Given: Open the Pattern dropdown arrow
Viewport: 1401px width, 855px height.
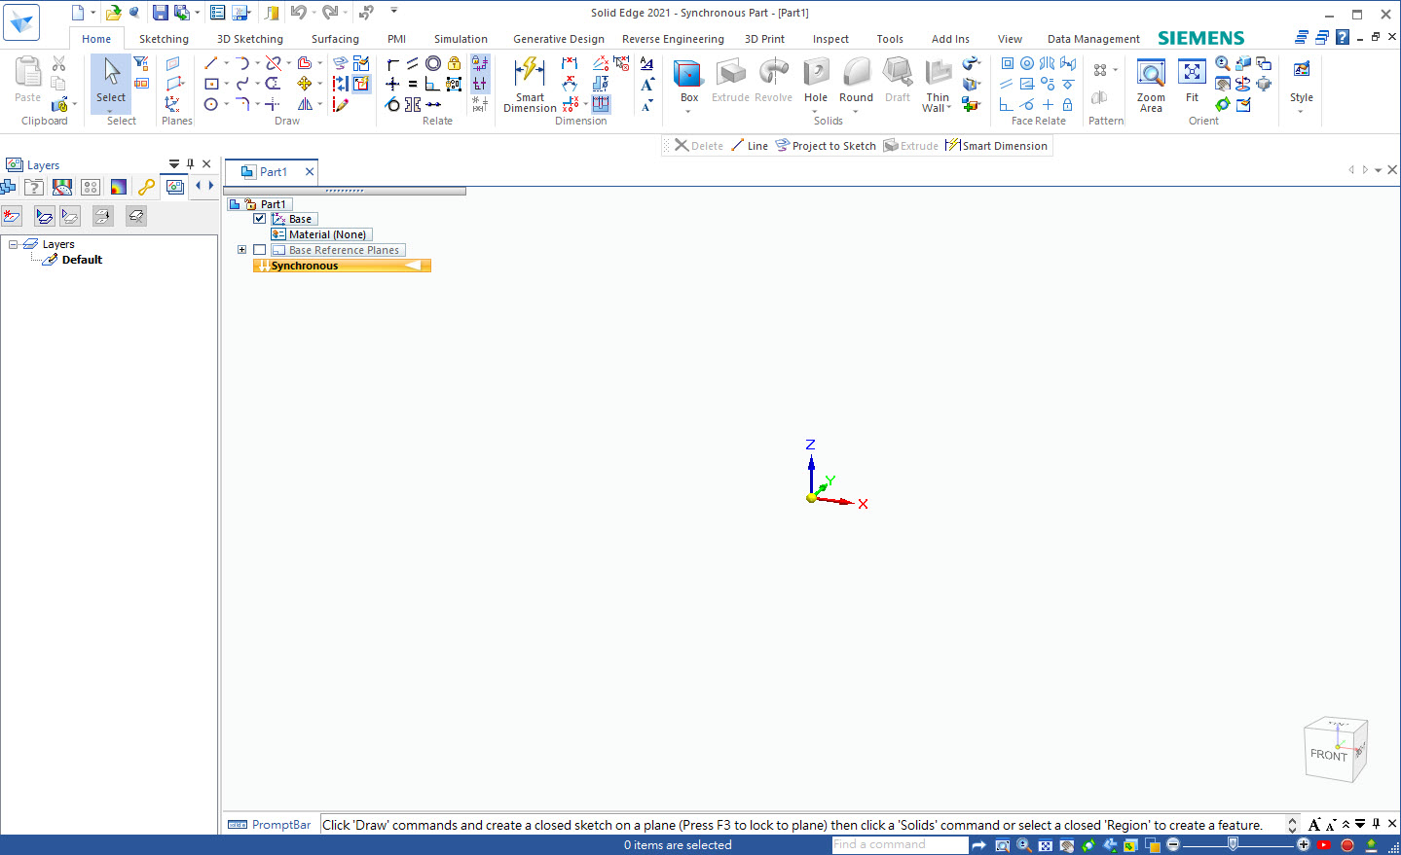Looking at the screenshot, I should point(1115,70).
